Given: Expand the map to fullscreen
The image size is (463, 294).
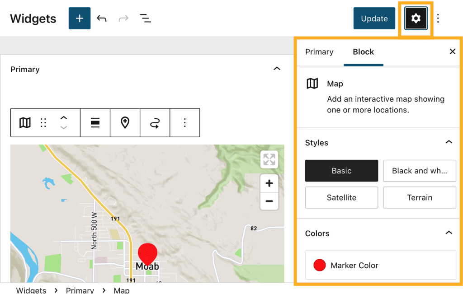Looking at the screenshot, I should click(269, 159).
